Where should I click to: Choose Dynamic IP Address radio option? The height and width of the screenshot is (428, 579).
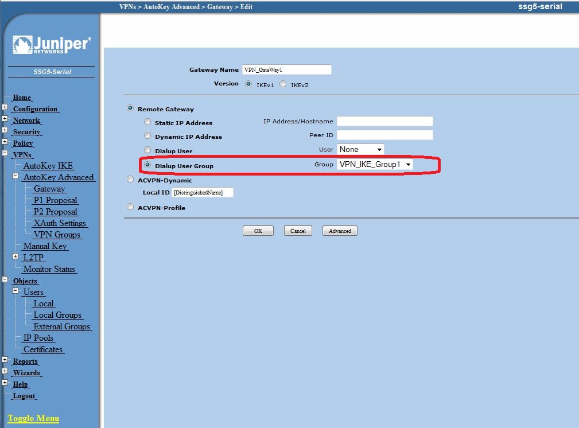pyautogui.click(x=147, y=135)
